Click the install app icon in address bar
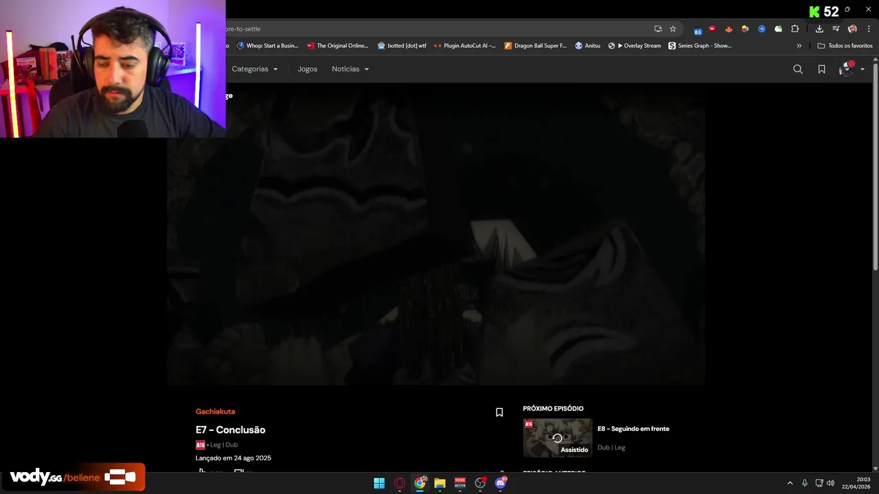 tap(658, 29)
